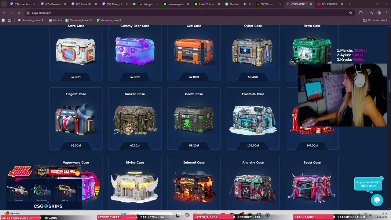Open the Infernal Case image

pos(194,187)
